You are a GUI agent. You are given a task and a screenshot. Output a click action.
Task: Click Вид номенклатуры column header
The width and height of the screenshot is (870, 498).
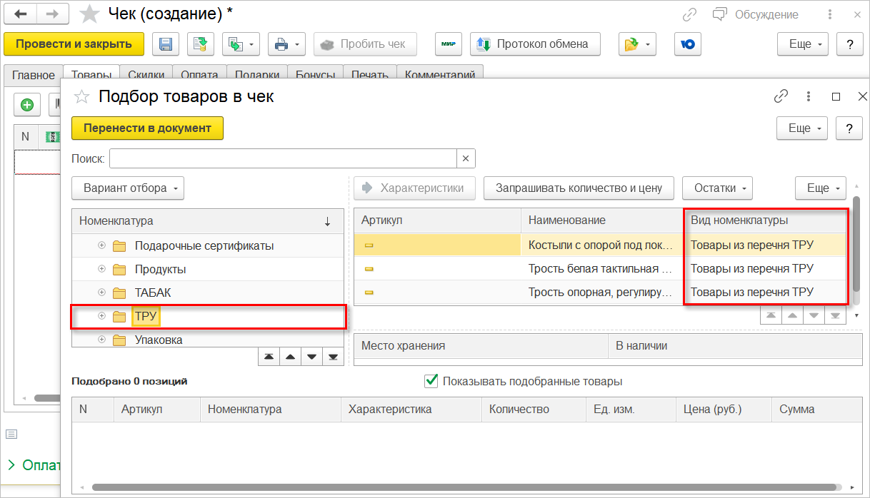tap(766, 220)
